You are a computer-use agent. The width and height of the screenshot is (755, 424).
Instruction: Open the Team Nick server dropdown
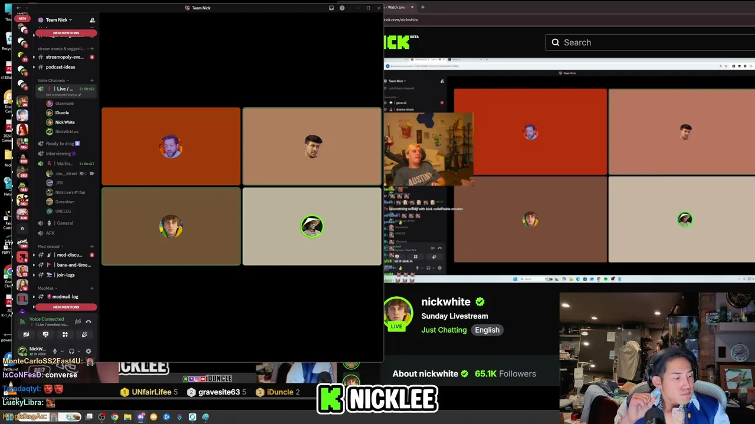(59, 20)
